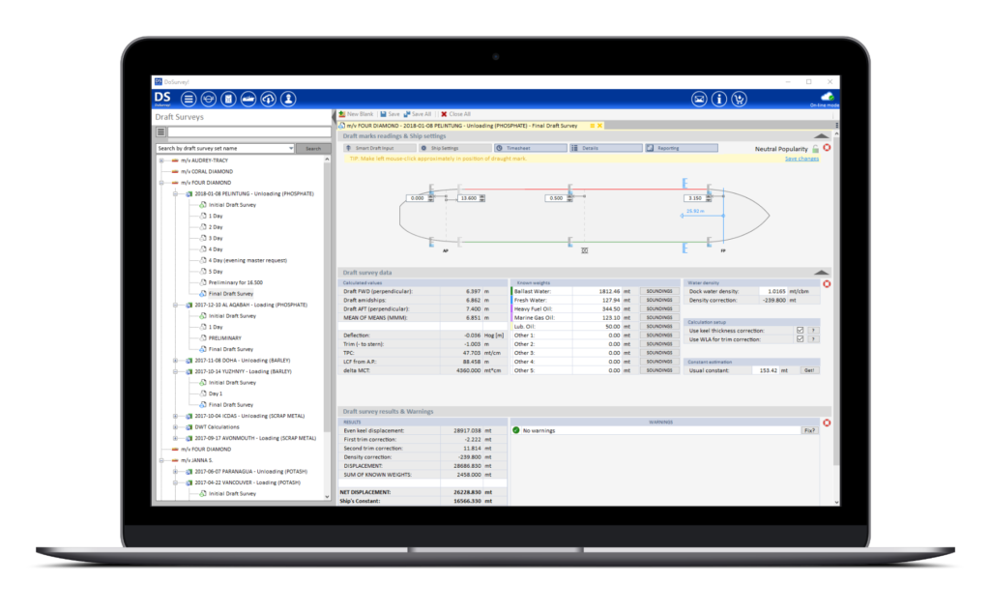Click the information icon in header
The width and height of the screenshot is (990, 613).
719,99
